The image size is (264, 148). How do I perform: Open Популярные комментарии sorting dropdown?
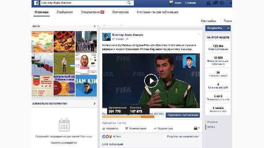click(183, 137)
